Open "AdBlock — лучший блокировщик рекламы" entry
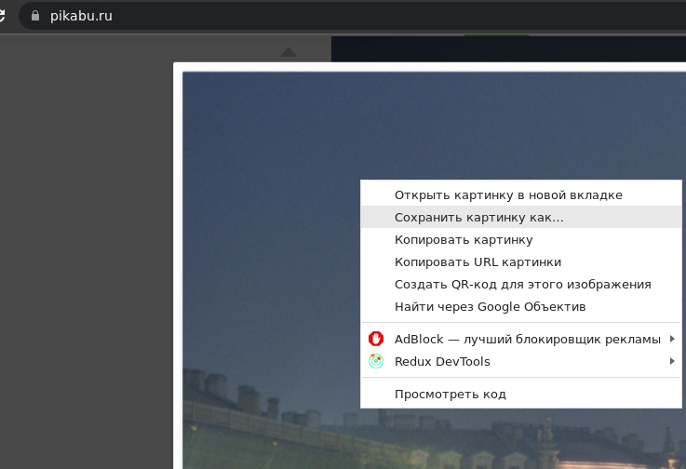This screenshot has width=686, height=469. (x=527, y=339)
